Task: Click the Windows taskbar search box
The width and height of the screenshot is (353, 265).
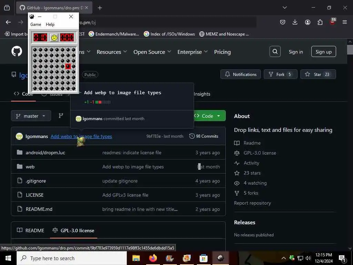Action: pyautogui.click(x=72, y=258)
